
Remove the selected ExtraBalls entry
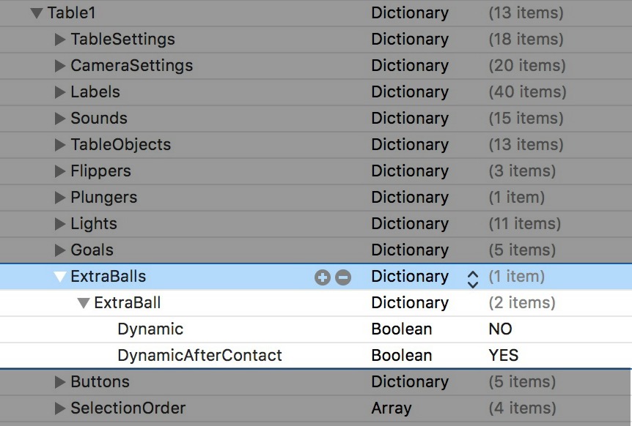(x=342, y=277)
